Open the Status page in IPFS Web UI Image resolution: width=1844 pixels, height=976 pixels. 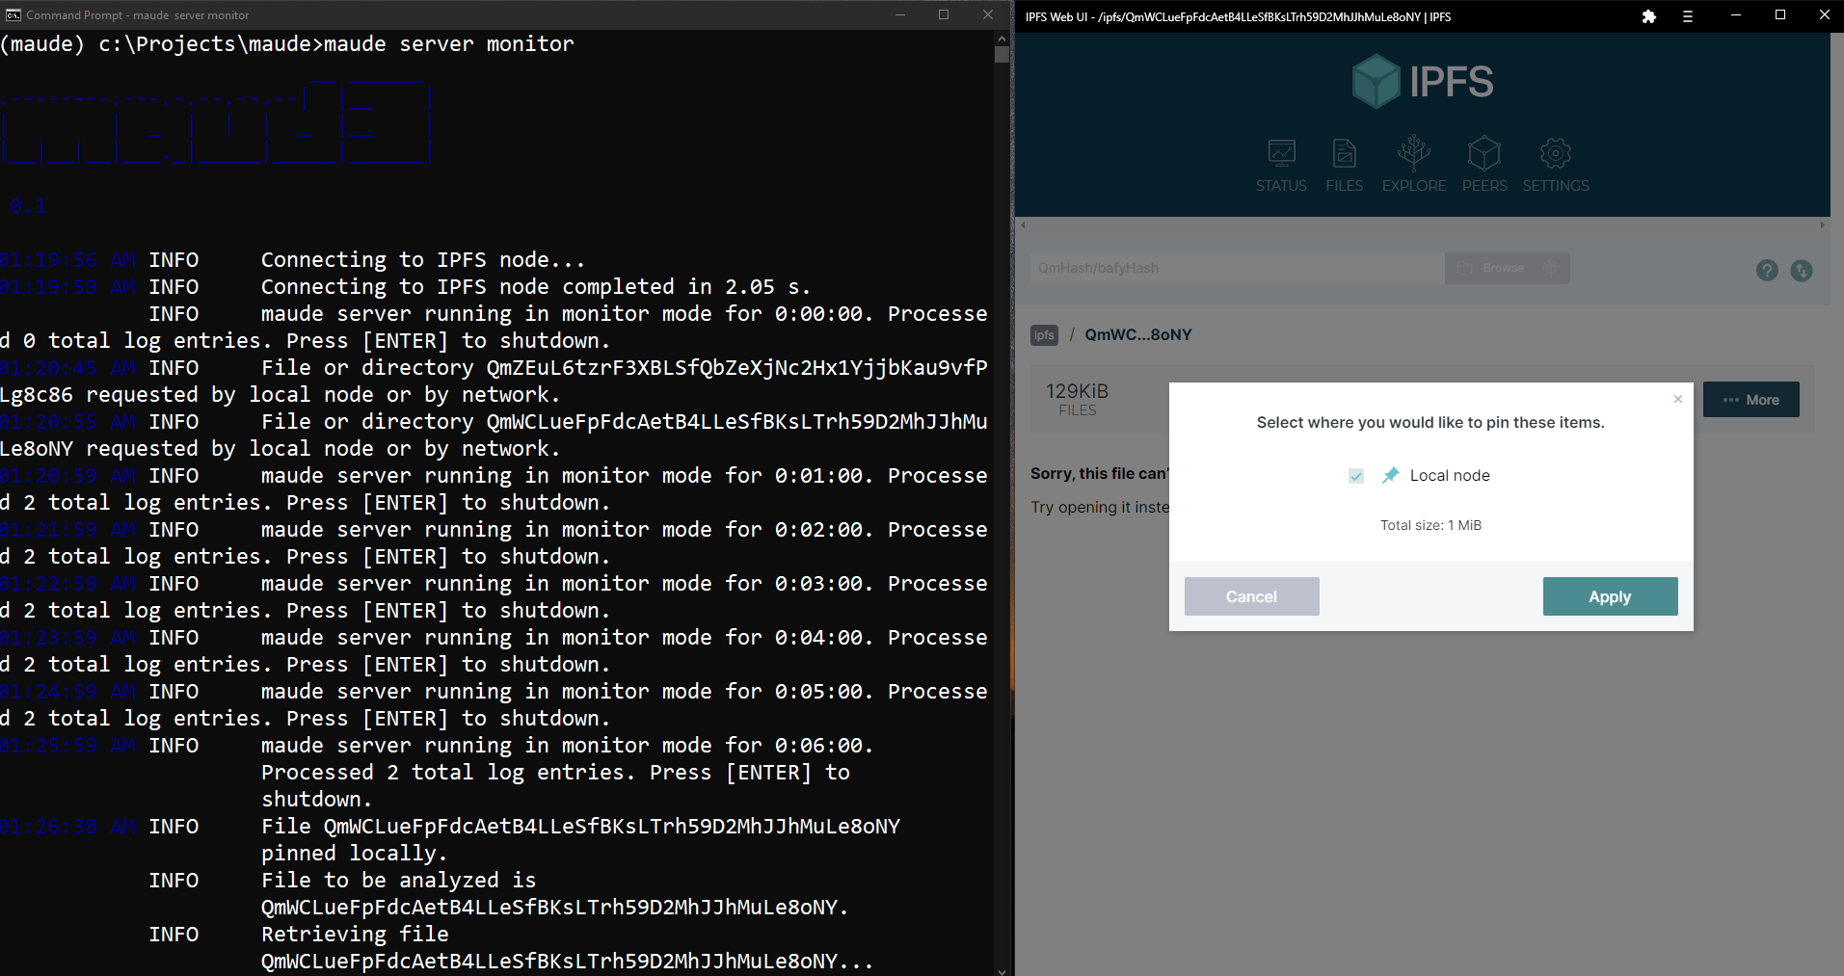[x=1281, y=166]
